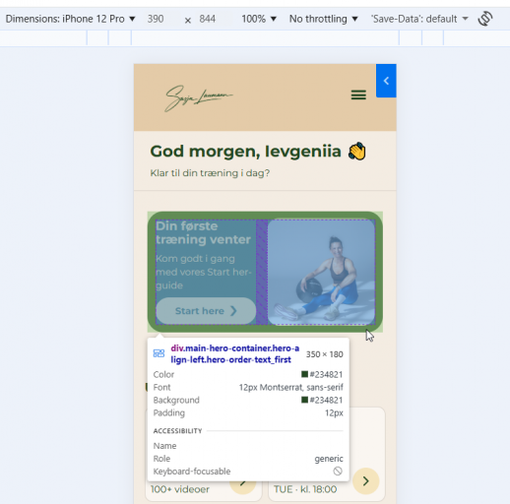The image size is (510, 504).
Task: Click the 350 × 180 size text
Action: pos(324,354)
